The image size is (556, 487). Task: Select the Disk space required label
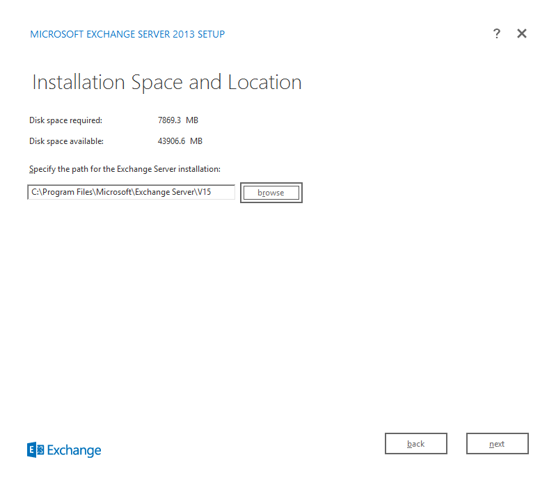[65, 120]
